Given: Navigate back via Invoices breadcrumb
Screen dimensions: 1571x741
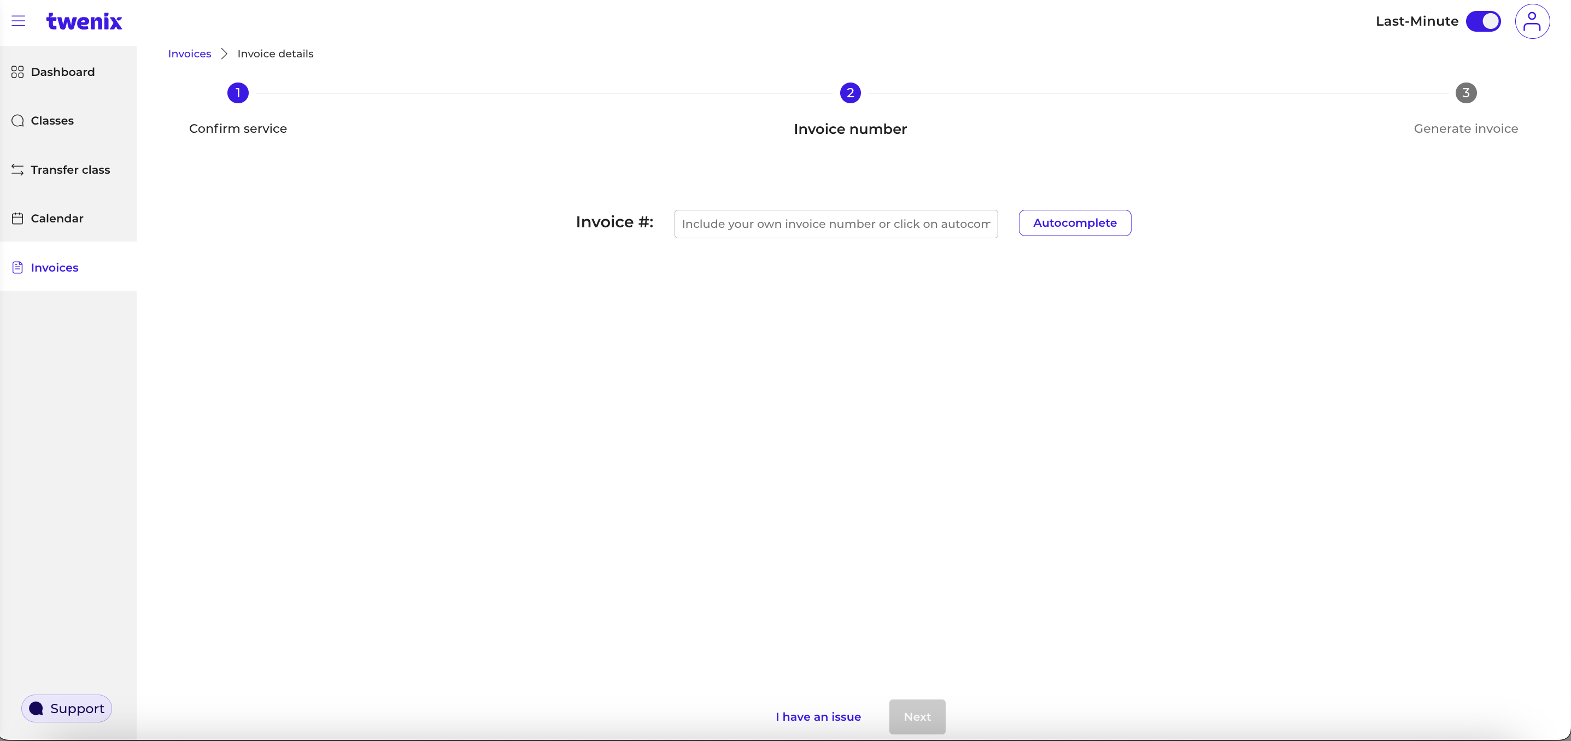Looking at the screenshot, I should click(x=189, y=54).
